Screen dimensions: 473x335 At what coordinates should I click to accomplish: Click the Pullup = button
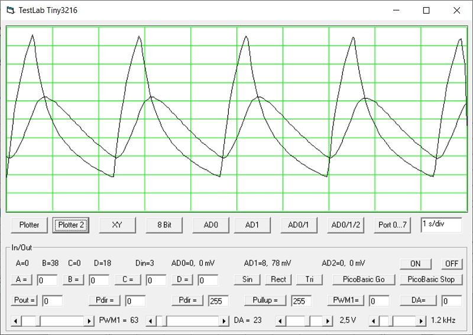tap(265, 300)
